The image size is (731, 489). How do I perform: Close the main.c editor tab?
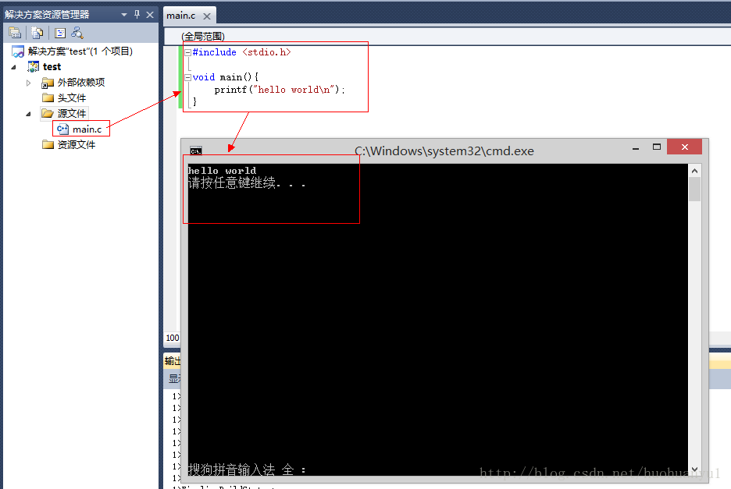[x=207, y=16]
